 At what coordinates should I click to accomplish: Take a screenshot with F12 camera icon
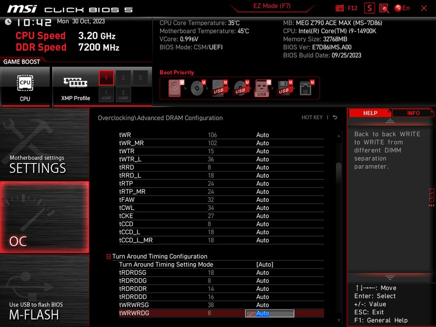pos(346,8)
